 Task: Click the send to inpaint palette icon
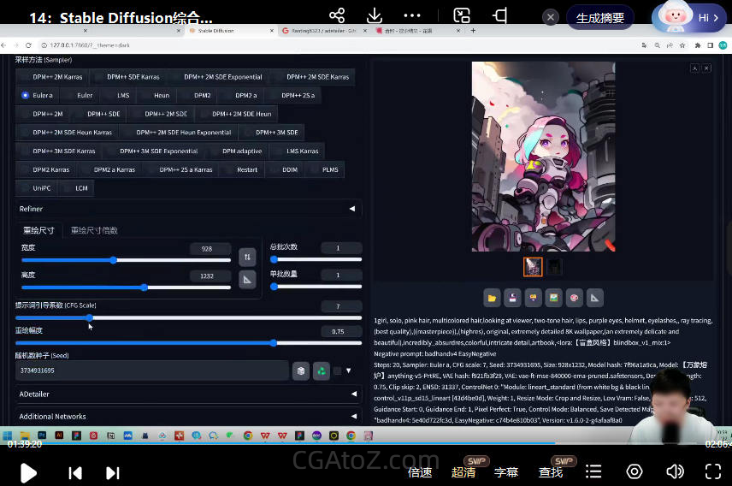pos(575,298)
